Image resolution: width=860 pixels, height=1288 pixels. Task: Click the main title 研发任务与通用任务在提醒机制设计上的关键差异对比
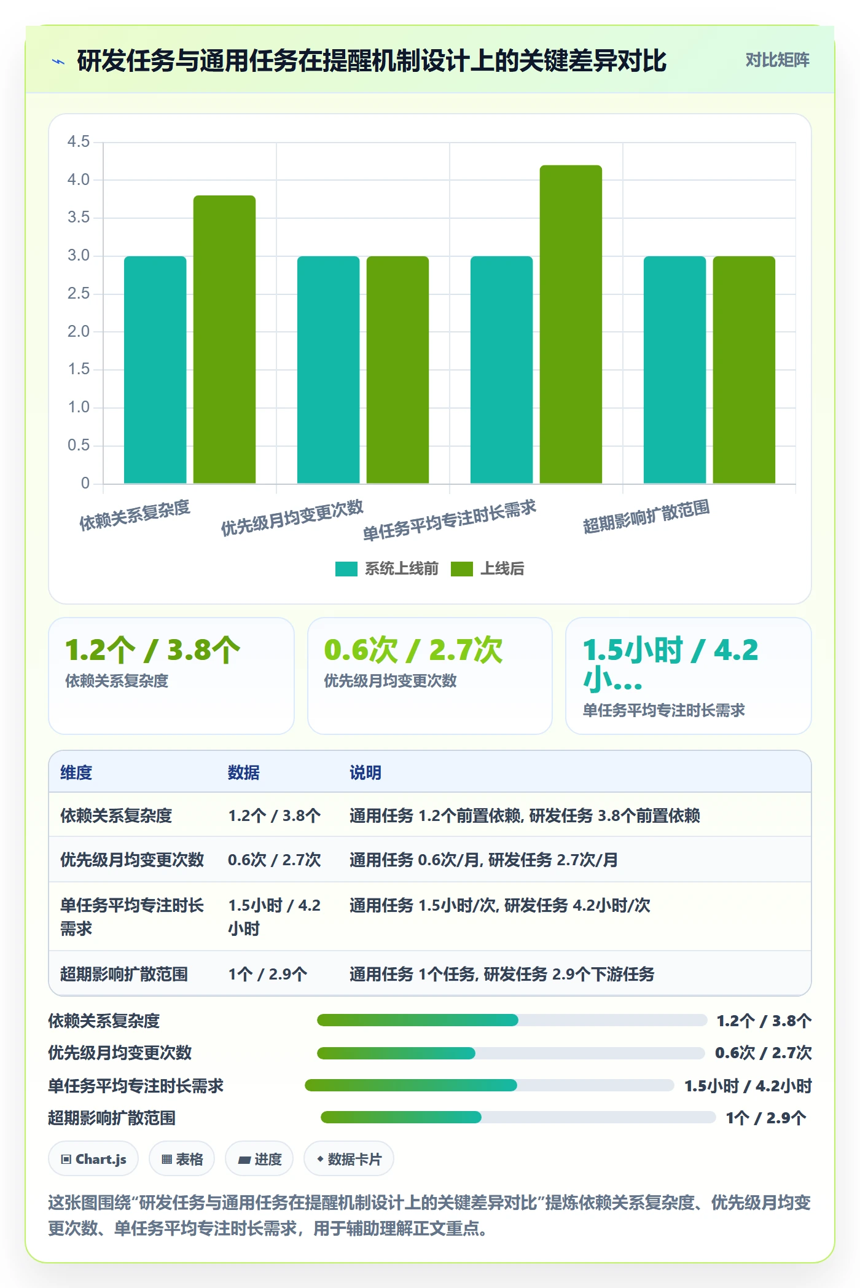coord(372,61)
